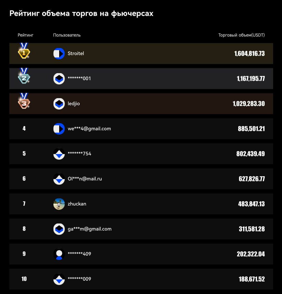Click the avatar next to ledjio
Screen dimensions: 282x294
point(59,104)
